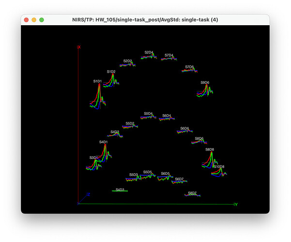Click the S6D7 channel label
This screenshot has height=242, width=291.
pos(179,179)
